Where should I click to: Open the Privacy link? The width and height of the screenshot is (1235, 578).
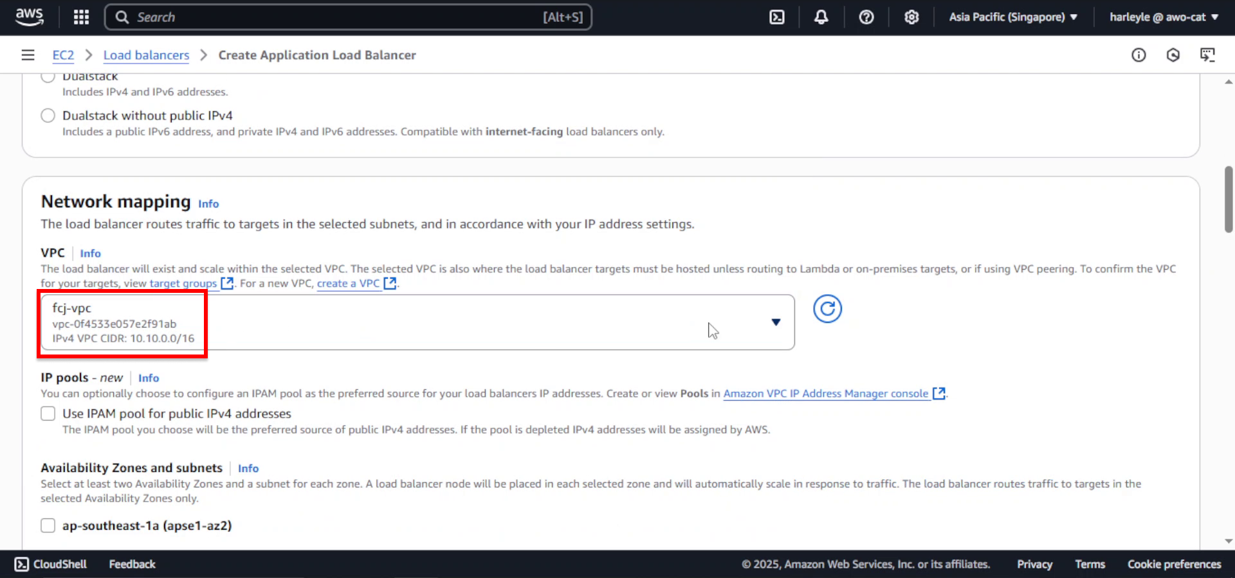(1034, 564)
